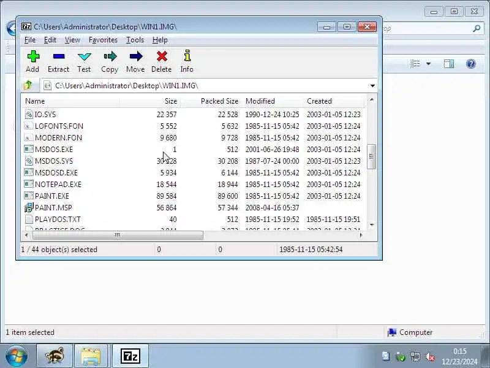Viewport: 490px width, 368px height.
Task: Open the Tools menu
Action: tap(135, 40)
